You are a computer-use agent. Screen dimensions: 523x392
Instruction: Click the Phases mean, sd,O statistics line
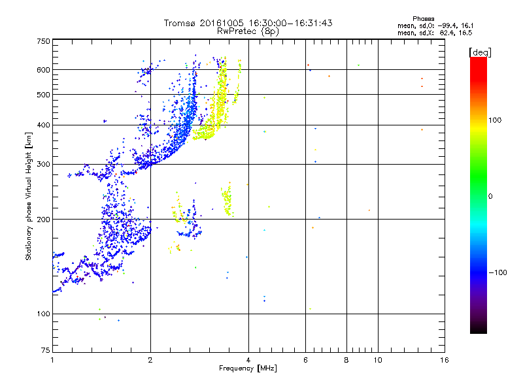pyautogui.click(x=435, y=25)
